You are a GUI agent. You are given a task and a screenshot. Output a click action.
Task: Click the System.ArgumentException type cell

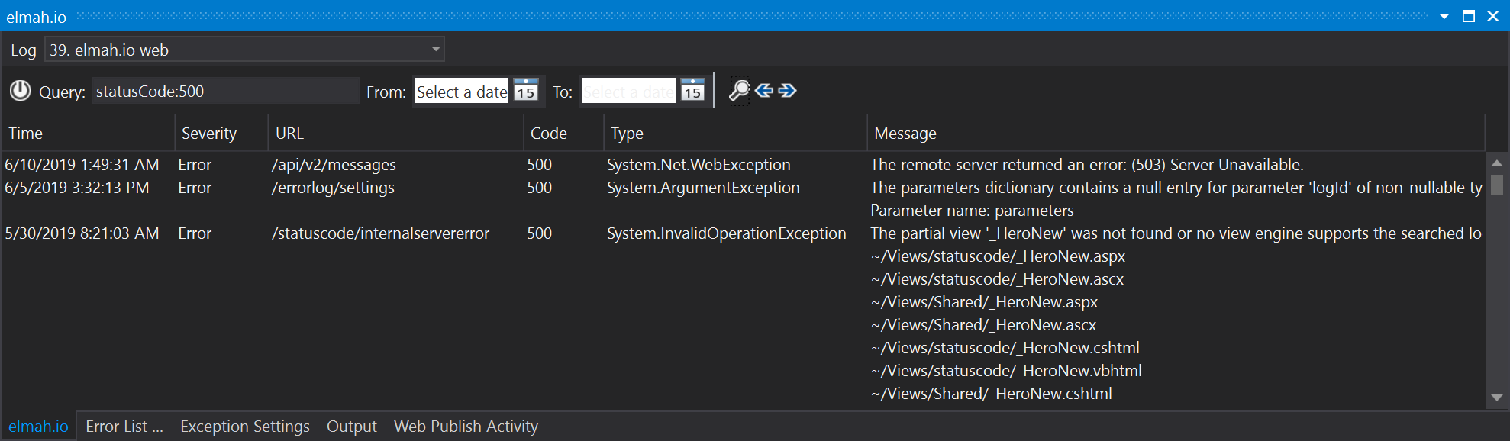(703, 188)
